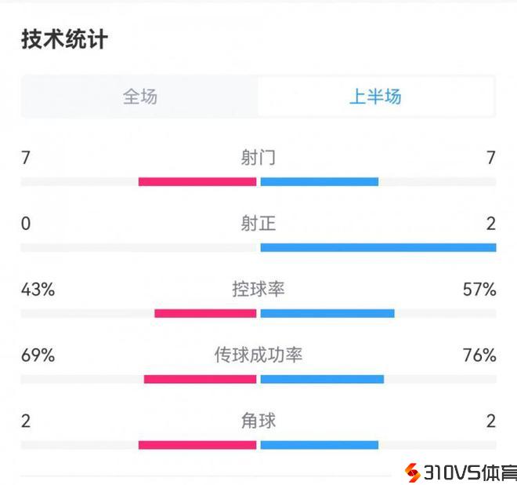Click the 57% possession value
Viewport: 517px width, 485px height.
pyautogui.click(x=479, y=290)
